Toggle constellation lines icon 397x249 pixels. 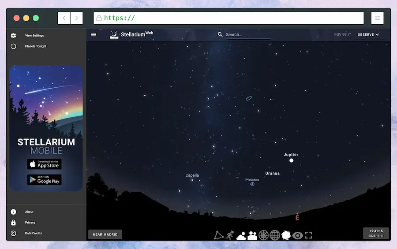(x=219, y=235)
